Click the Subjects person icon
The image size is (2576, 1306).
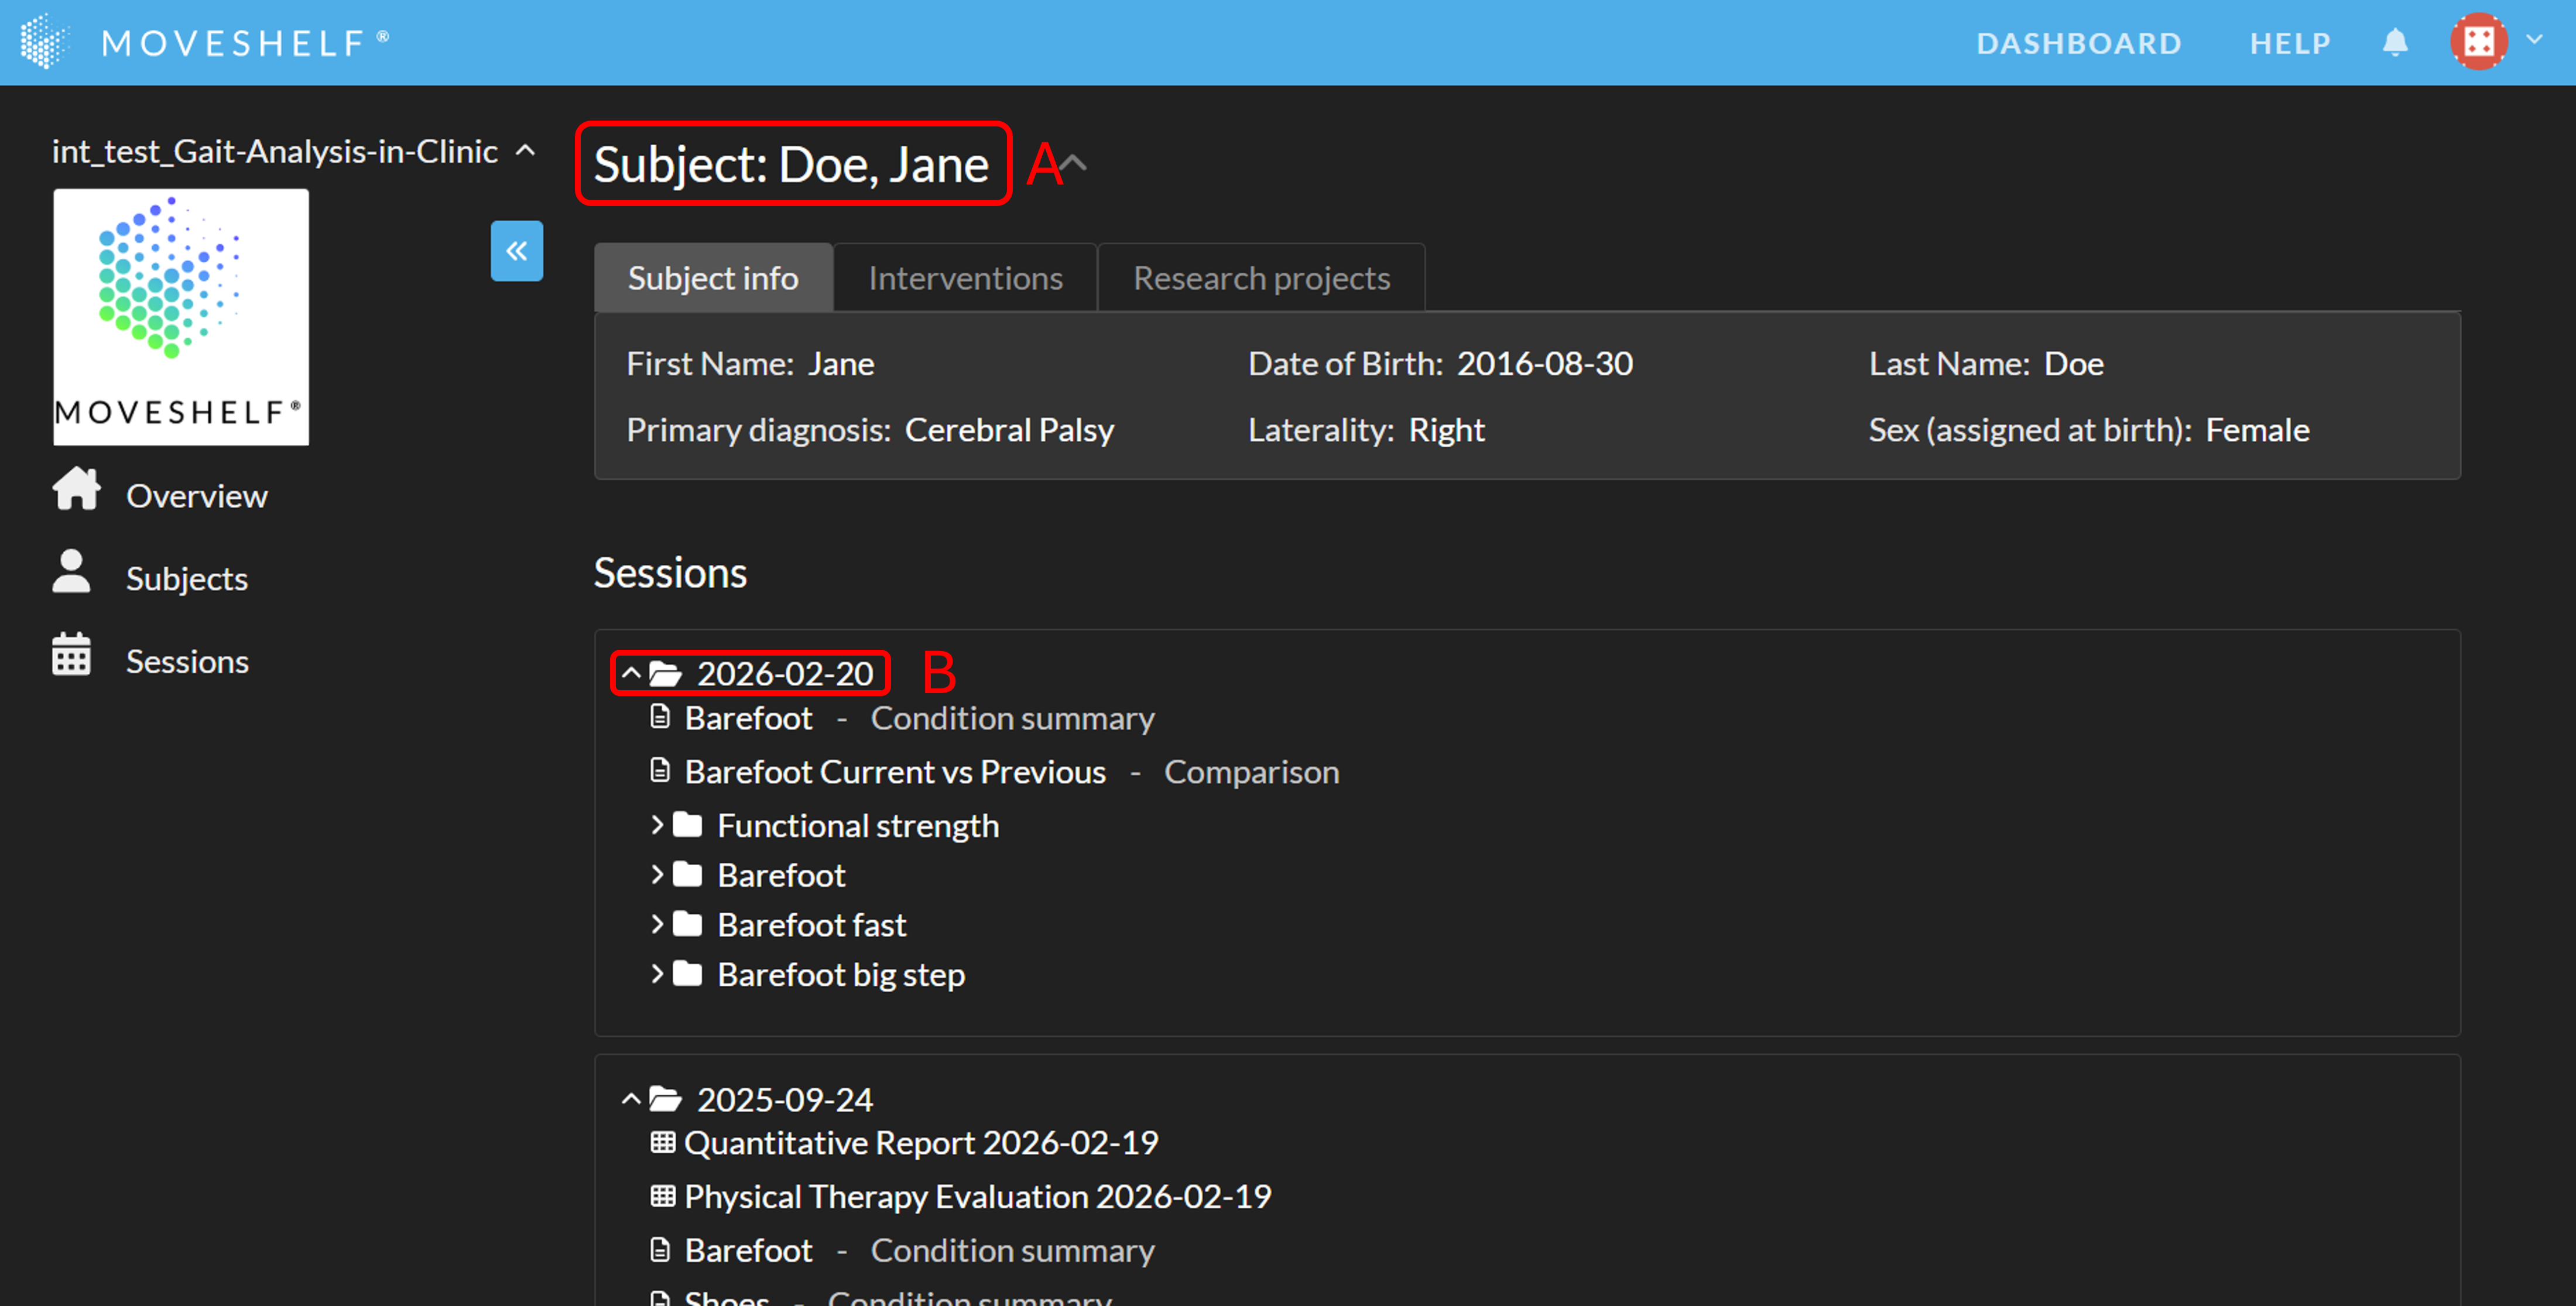point(71,572)
